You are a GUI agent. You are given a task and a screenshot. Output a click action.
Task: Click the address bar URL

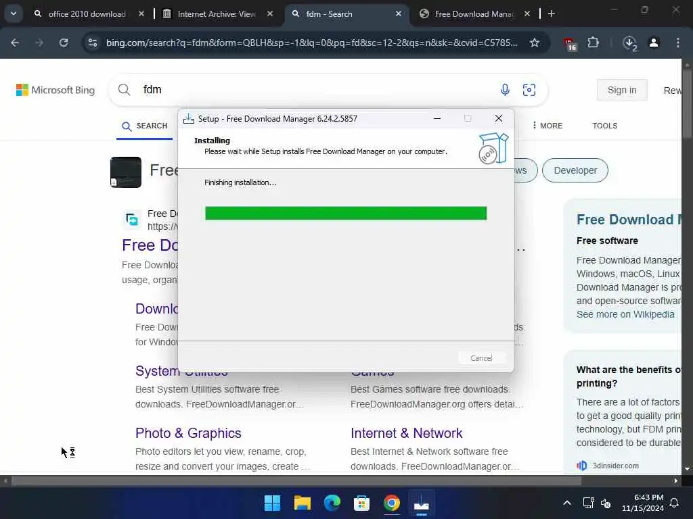point(311,43)
